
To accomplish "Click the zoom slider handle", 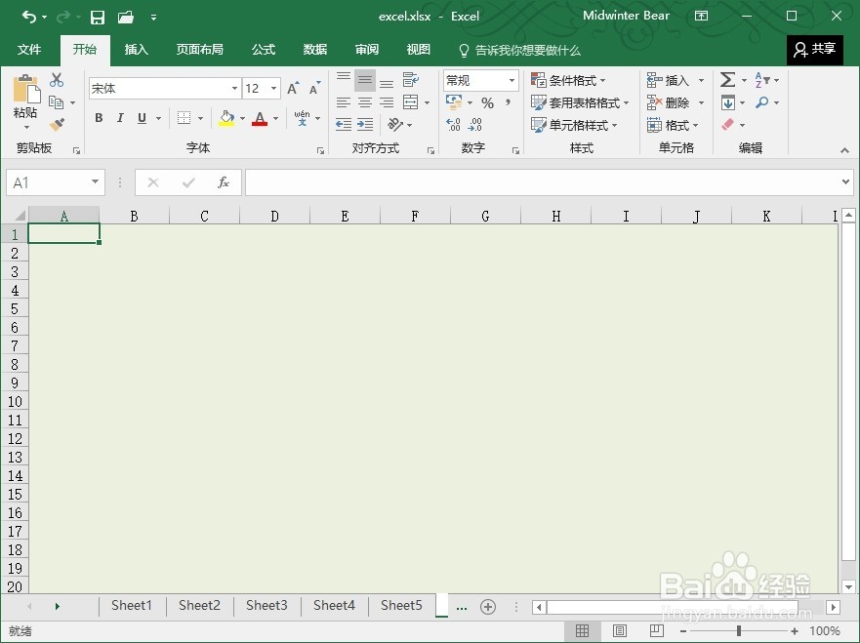I will click(738, 631).
